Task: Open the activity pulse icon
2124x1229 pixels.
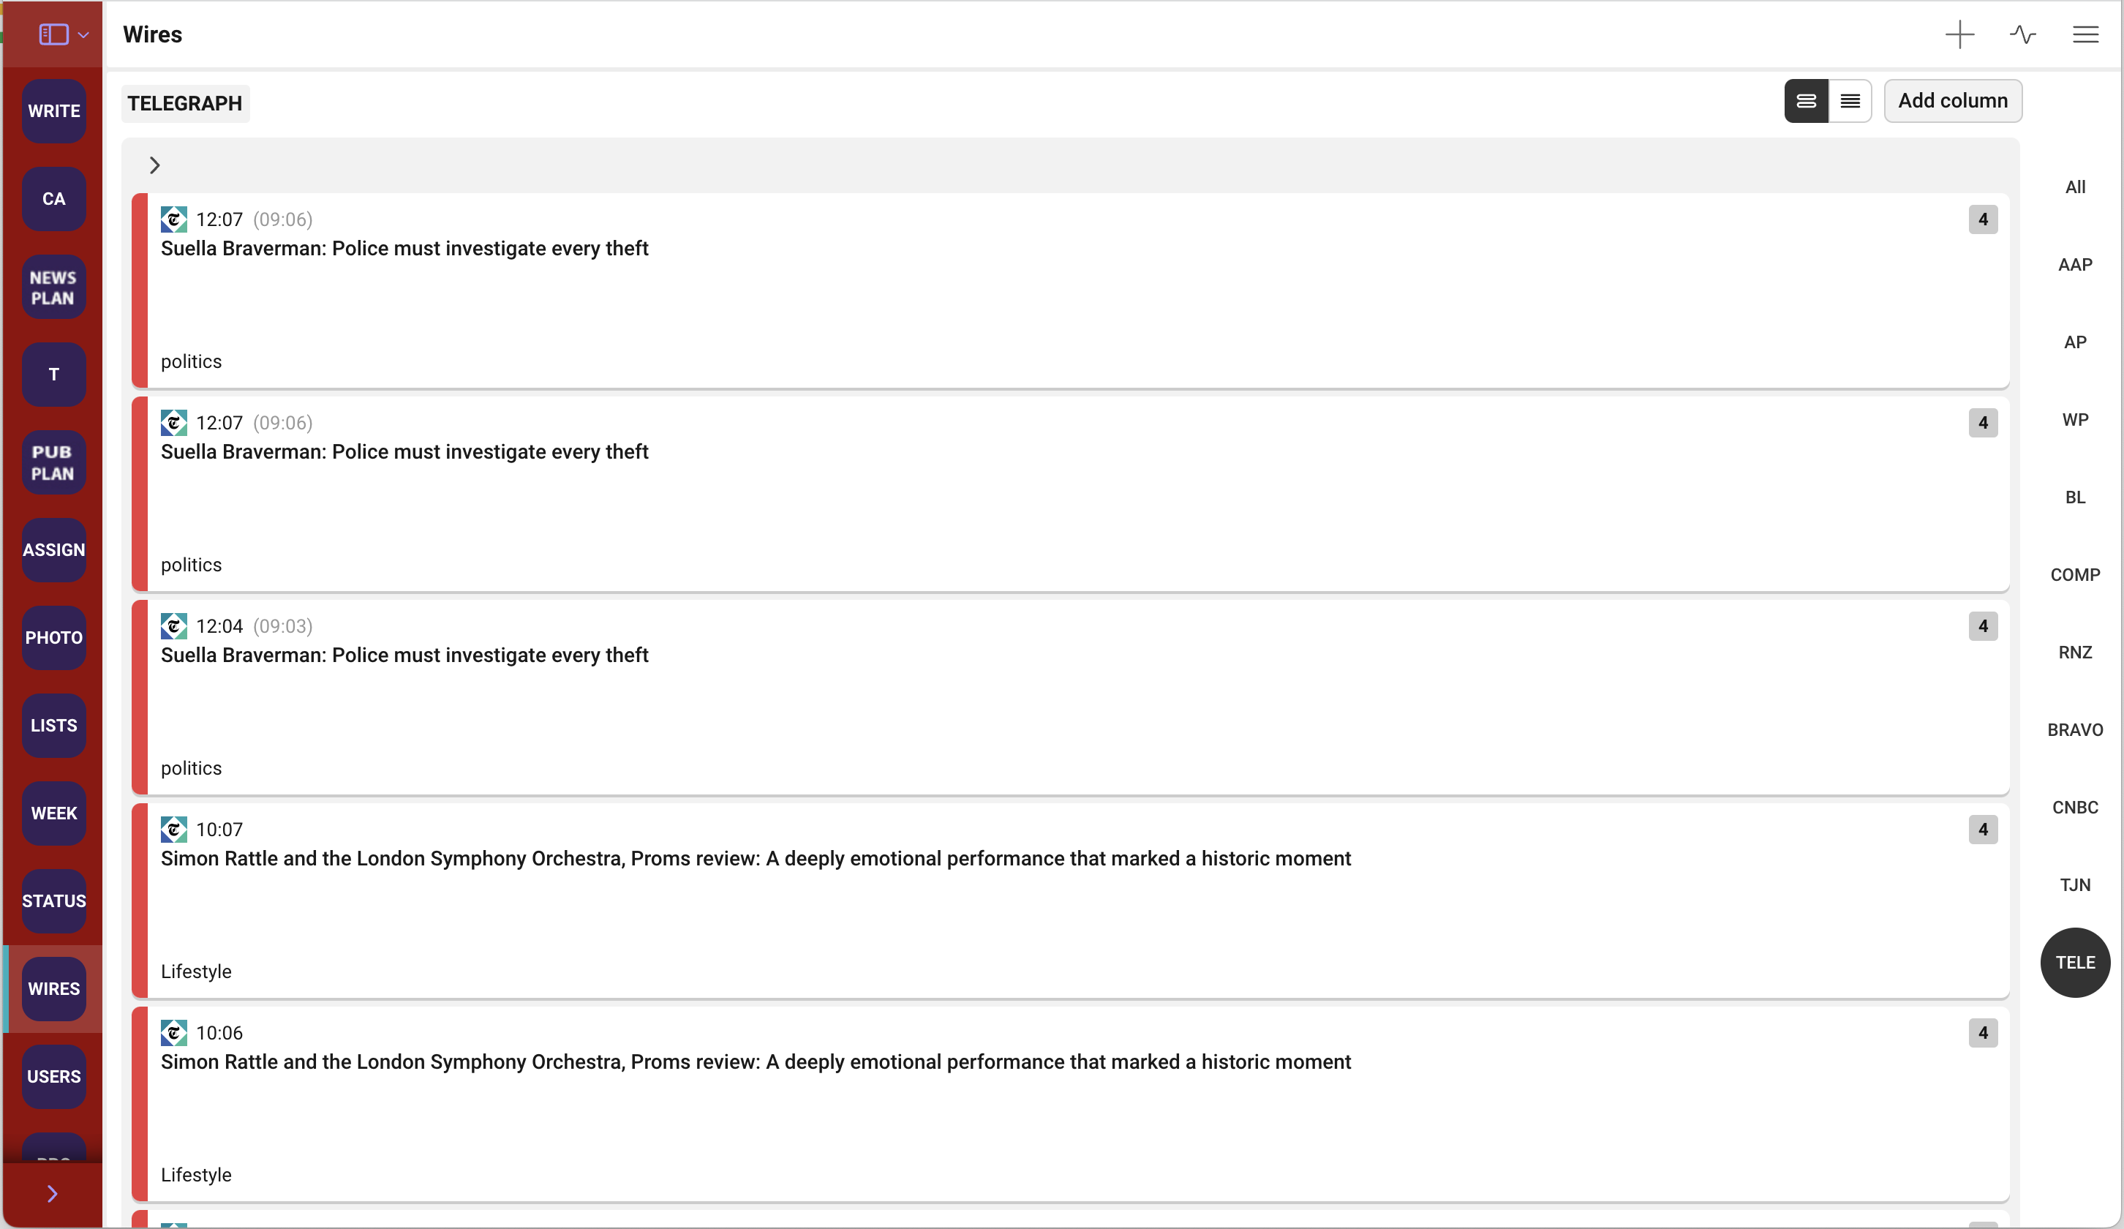Action: coord(2022,34)
